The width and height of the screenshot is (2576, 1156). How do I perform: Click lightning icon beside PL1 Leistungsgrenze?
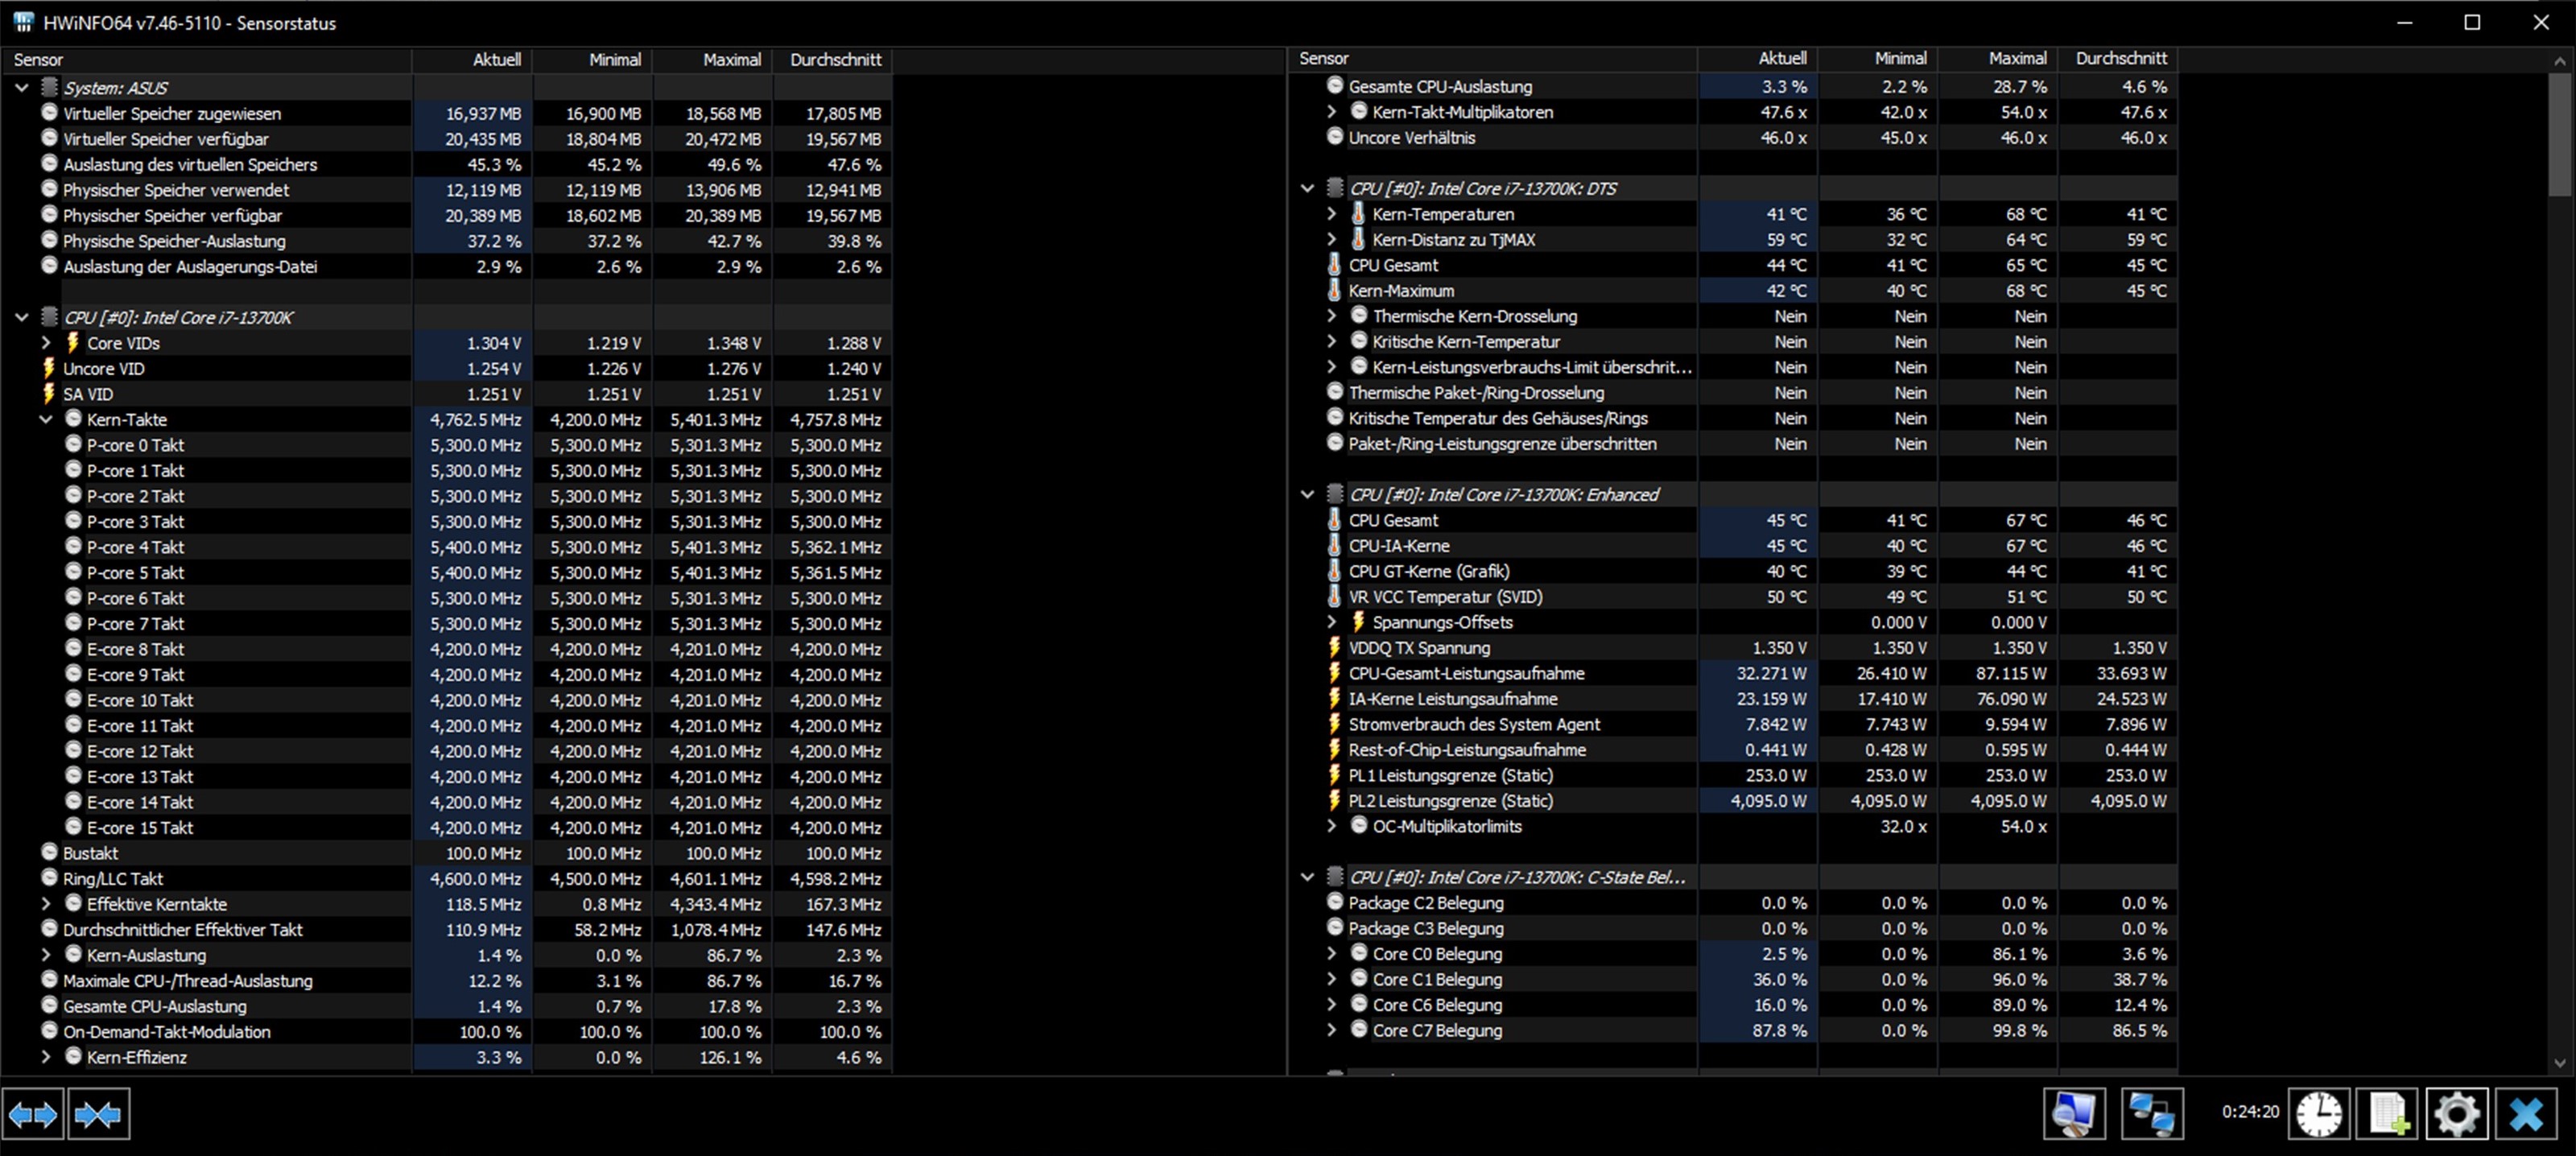tap(1334, 775)
